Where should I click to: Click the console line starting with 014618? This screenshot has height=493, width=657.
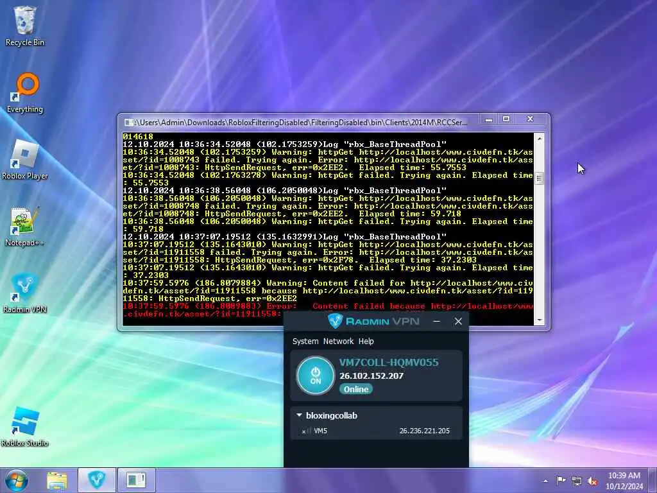(138, 137)
